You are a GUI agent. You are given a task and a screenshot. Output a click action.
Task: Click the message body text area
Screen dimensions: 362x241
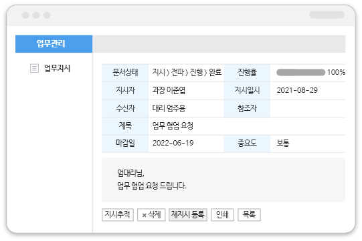point(223,180)
